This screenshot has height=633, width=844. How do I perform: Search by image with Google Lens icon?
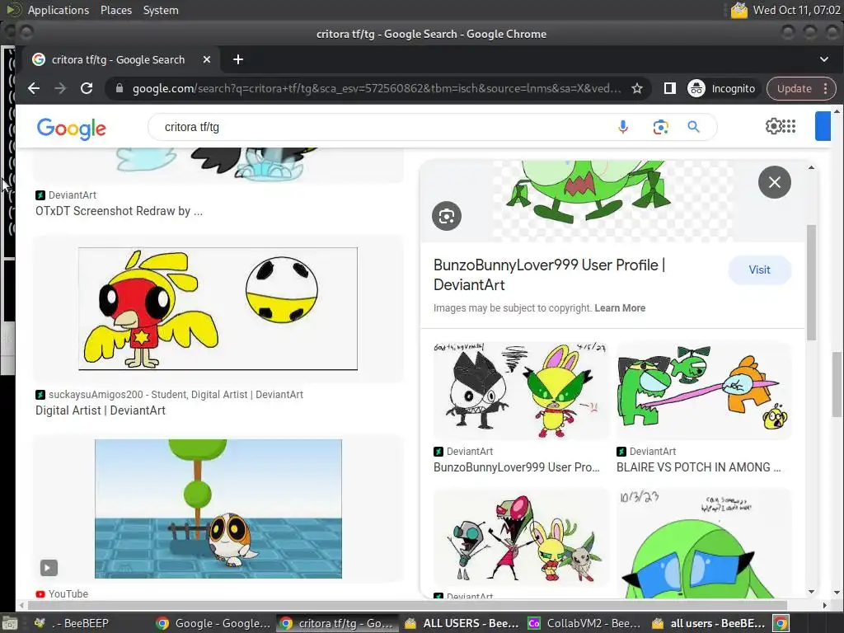(x=660, y=127)
